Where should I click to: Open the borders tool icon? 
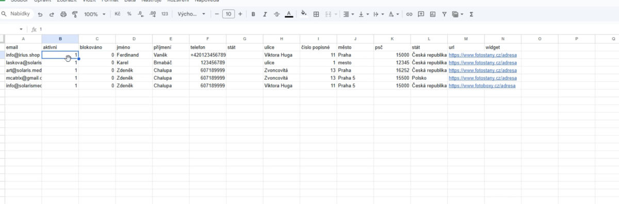coord(316,14)
